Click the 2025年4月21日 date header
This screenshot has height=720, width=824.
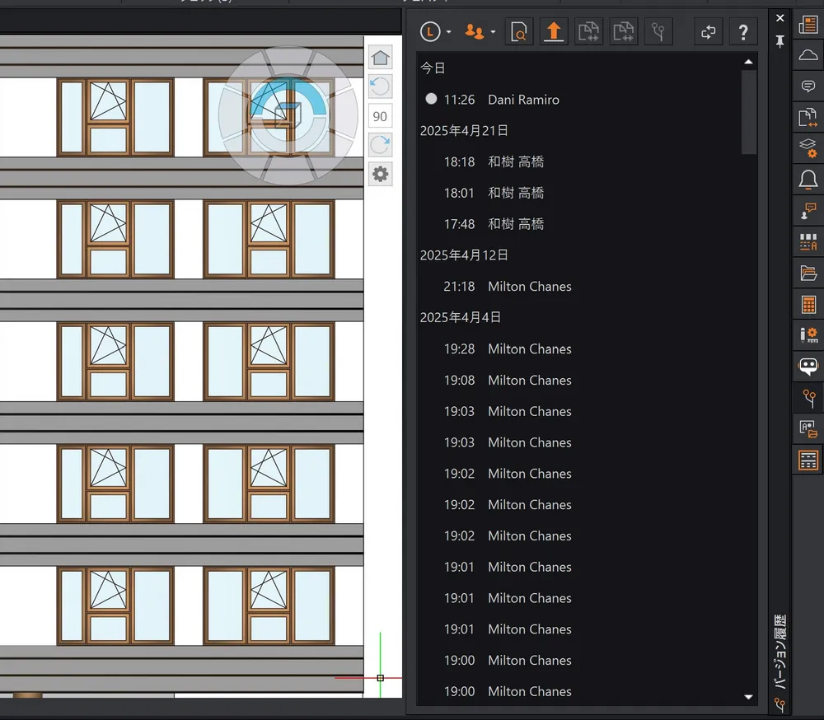tap(463, 130)
